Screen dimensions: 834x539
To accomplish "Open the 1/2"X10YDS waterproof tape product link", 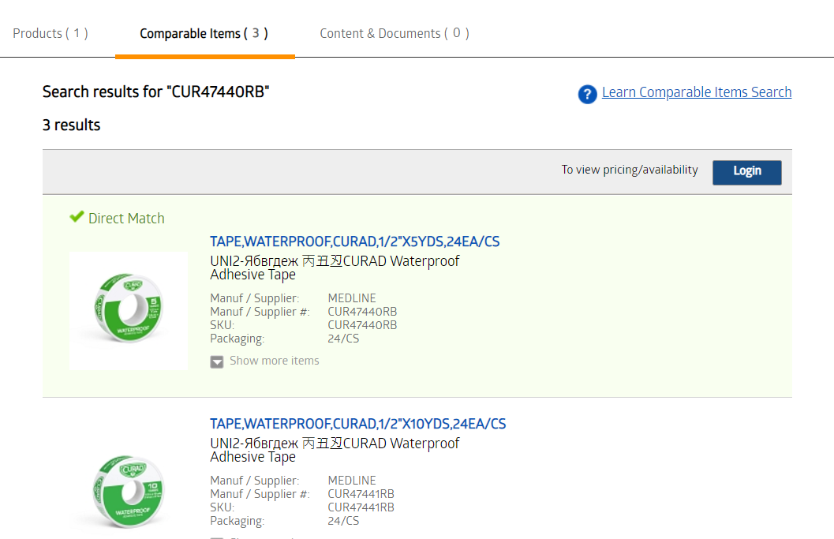I will (x=357, y=424).
